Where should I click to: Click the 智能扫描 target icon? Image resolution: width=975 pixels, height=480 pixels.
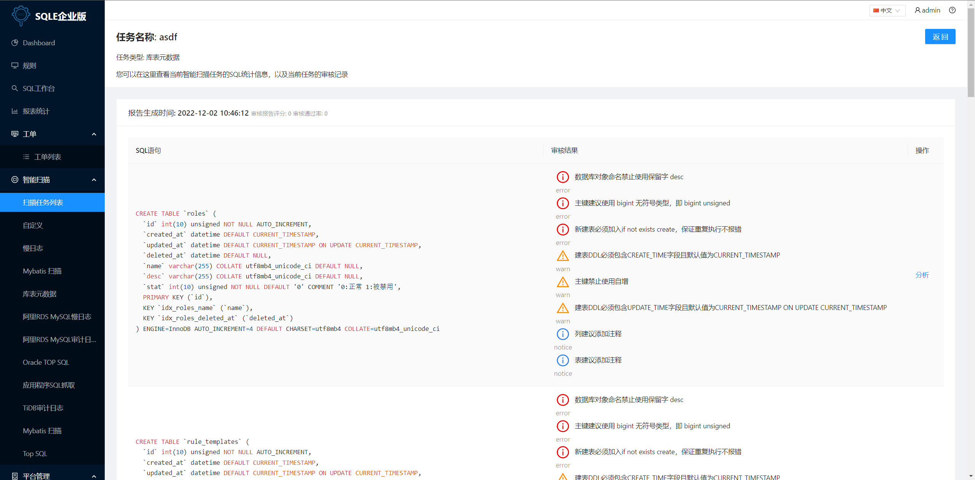tap(15, 180)
